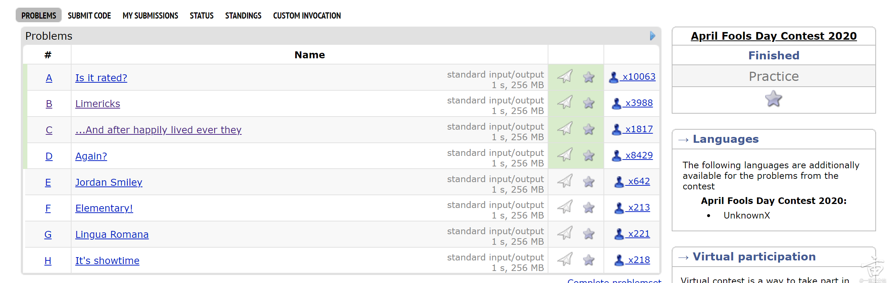The image size is (887, 283).
Task: Click submit icon for Again? problem
Action: click(x=564, y=155)
